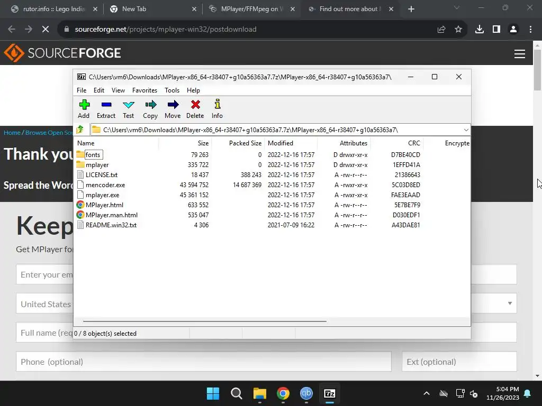Open SourceForge hamburger menu
The image size is (542, 406).
[x=520, y=54]
